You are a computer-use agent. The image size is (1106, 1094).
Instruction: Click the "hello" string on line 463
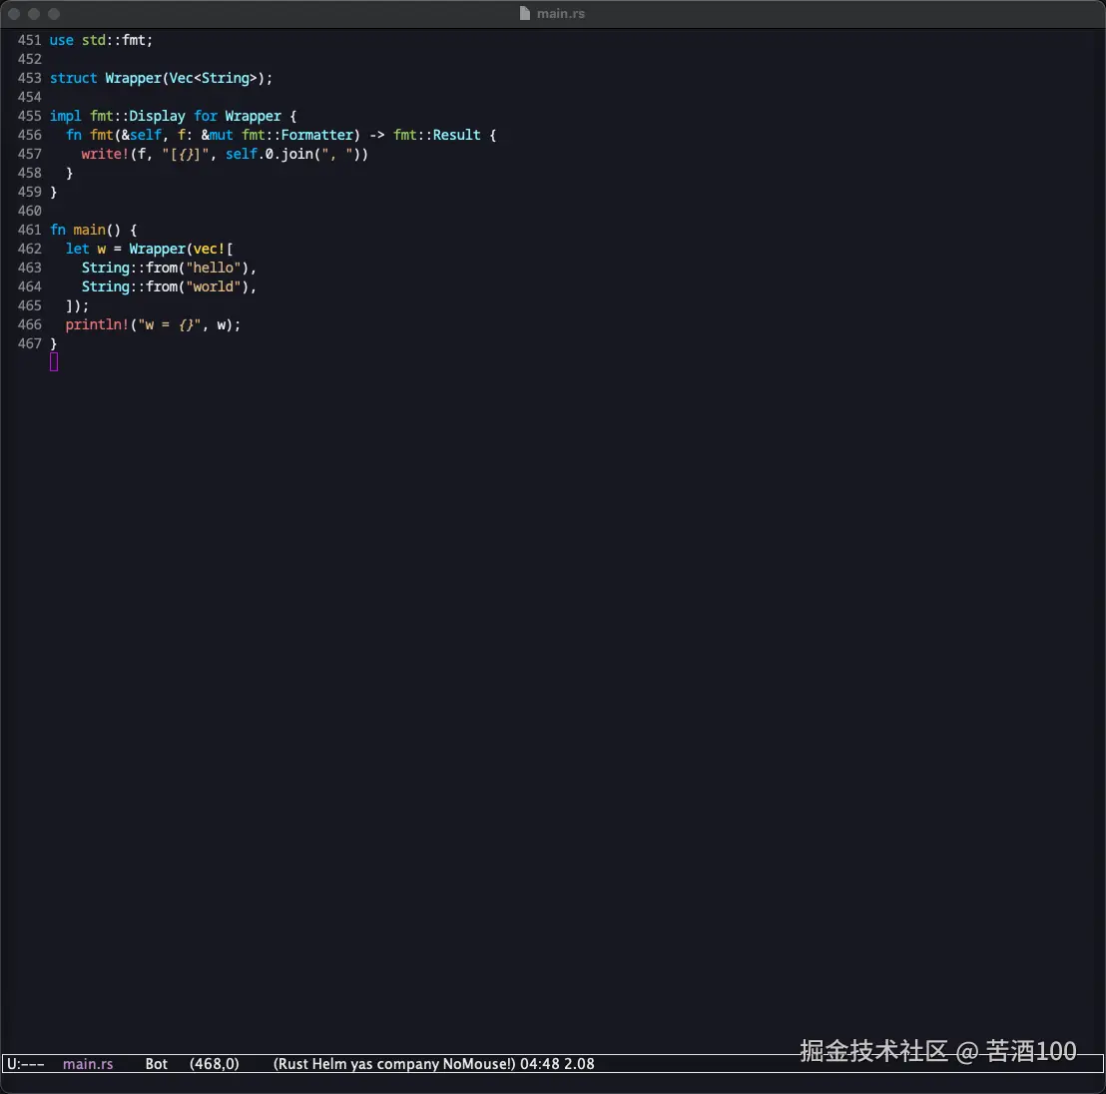point(216,268)
